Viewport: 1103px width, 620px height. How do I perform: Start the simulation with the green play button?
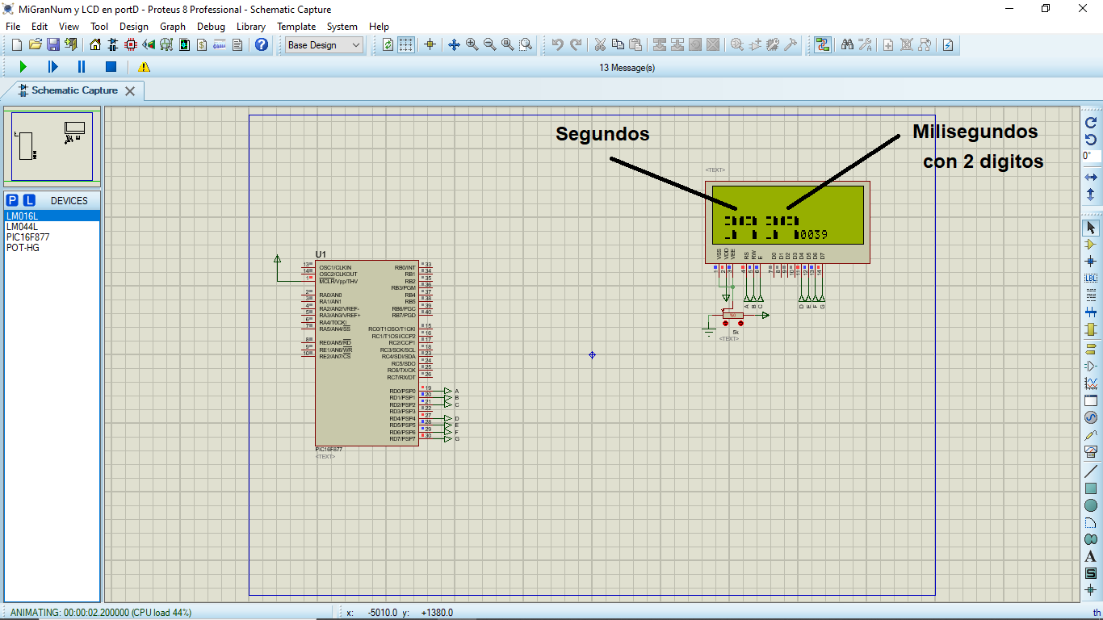point(23,67)
